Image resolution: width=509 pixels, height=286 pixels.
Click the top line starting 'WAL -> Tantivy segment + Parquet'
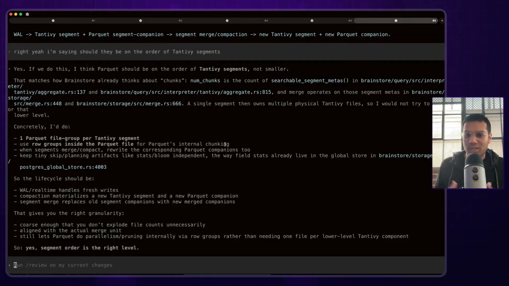coord(202,34)
